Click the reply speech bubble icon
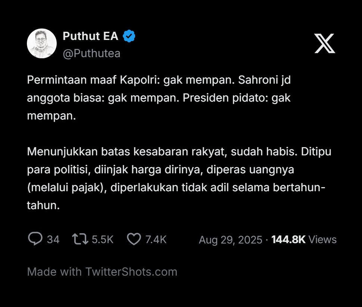 tap(35, 239)
